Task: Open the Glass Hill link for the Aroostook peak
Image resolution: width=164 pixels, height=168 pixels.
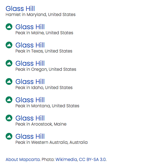Action: click(x=30, y=118)
